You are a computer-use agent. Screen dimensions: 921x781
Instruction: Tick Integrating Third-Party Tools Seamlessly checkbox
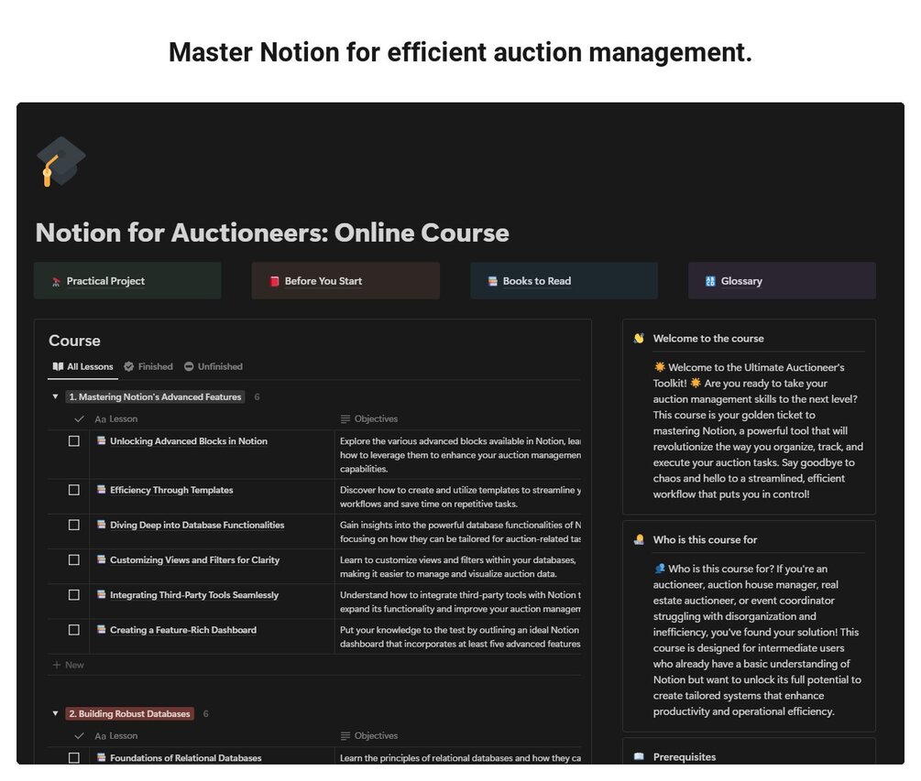point(74,595)
